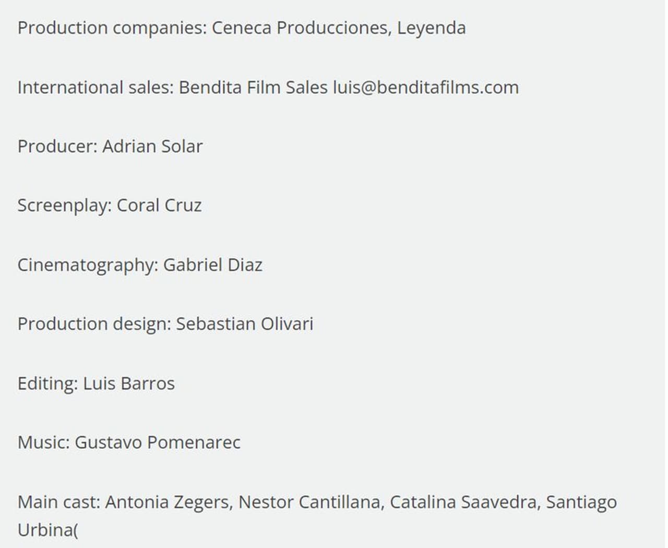Click the word 'Urbina' on the last line

click(x=46, y=530)
